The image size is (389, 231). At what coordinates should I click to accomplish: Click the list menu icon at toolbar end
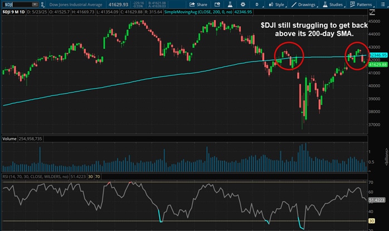382,4
